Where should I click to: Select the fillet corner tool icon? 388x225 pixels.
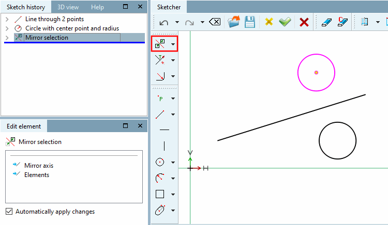(x=160, y=76)
